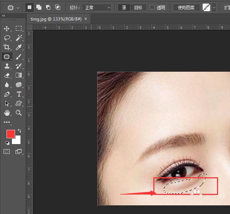Select the History Brush tool
Viewport: 230px width, 214px height.
[x=19, y=66]
